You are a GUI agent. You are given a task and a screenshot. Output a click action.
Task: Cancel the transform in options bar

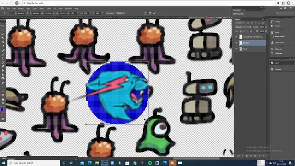click(x=150, y=13)
